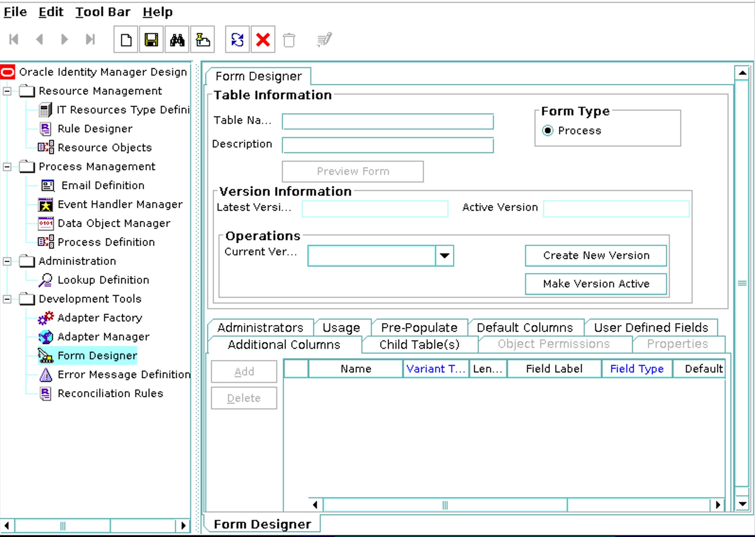The width and height of the screenshot is (755, 537).
Task: Click the Field Type column header
Action: (x=637, y=369)
